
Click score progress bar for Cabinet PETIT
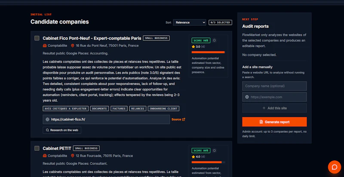(x=209, y=162)
